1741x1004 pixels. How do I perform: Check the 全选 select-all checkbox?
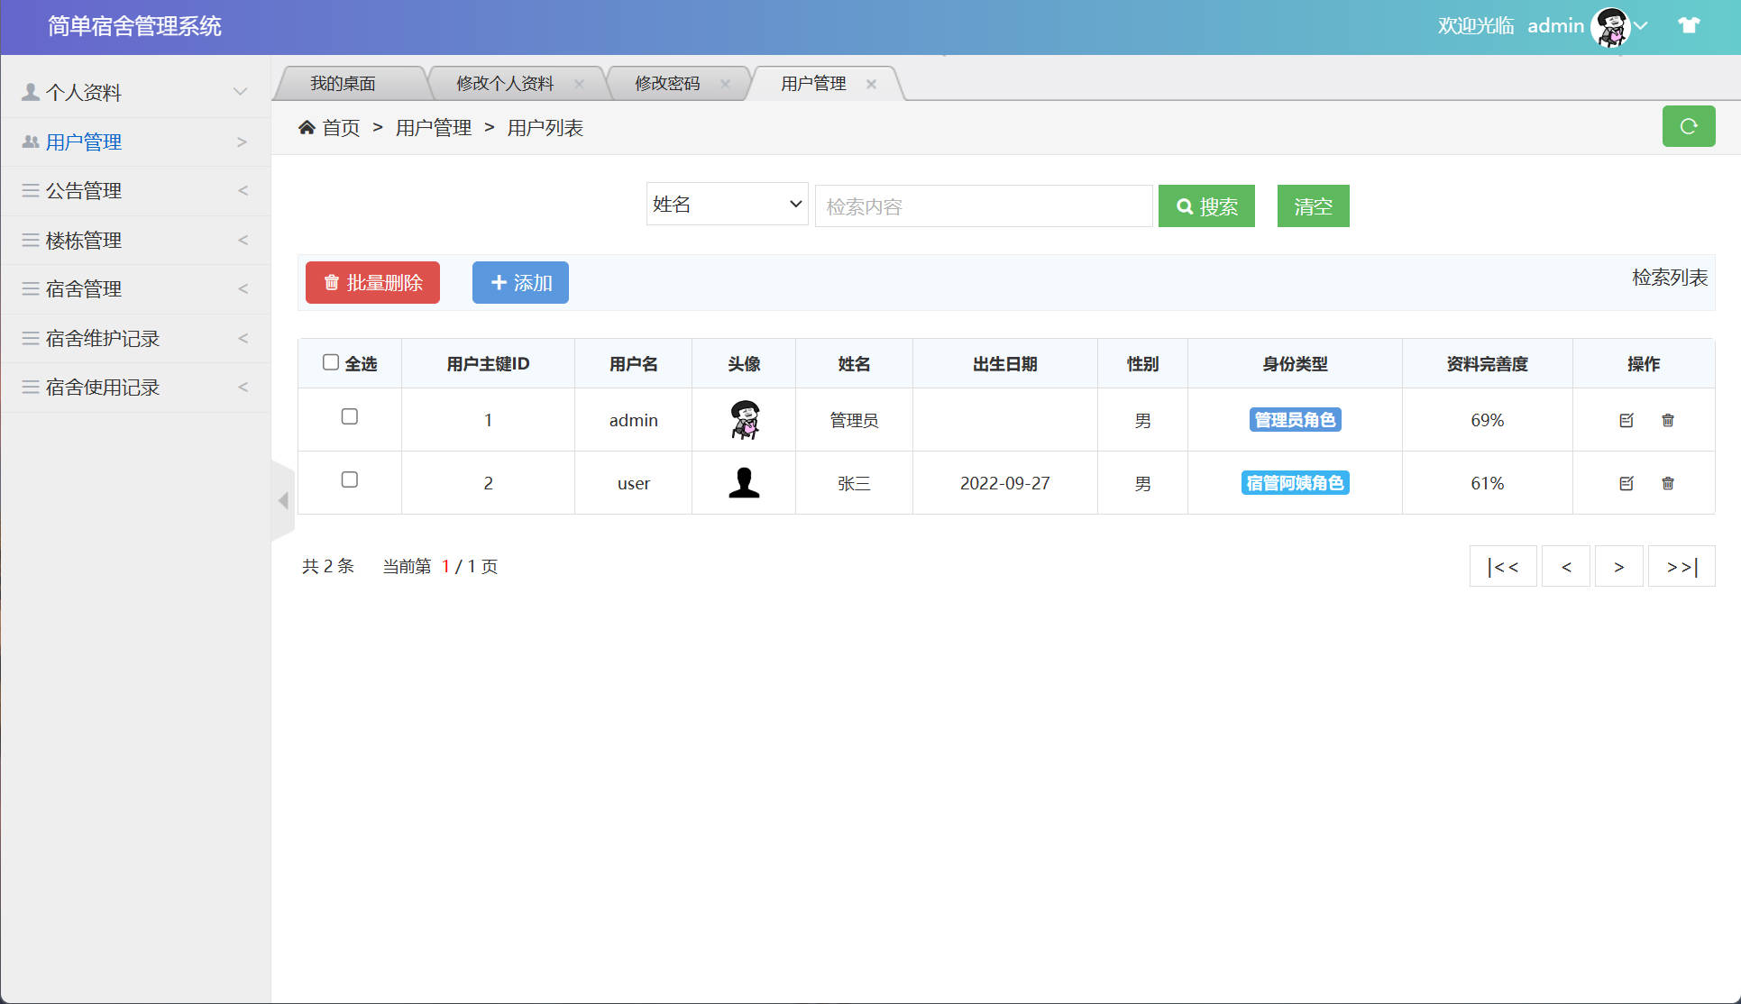331,361
